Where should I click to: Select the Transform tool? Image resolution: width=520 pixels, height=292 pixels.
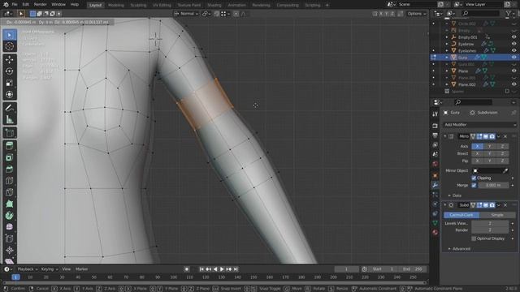[x=10, y=94]
